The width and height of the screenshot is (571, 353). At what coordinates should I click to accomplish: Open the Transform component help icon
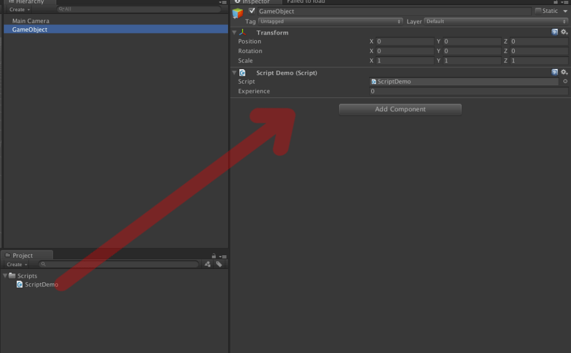pos(554,32)
